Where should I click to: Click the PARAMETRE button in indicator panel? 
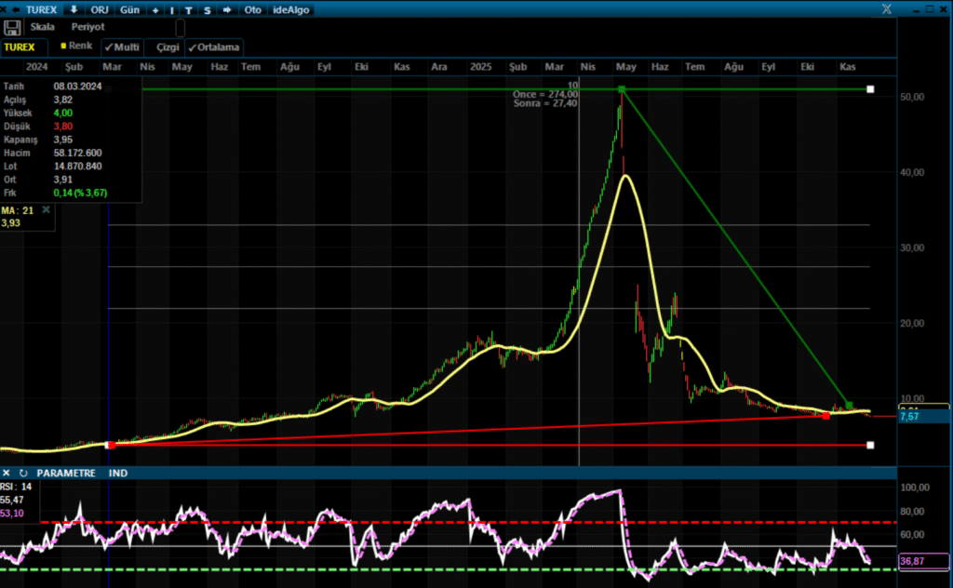66,474
